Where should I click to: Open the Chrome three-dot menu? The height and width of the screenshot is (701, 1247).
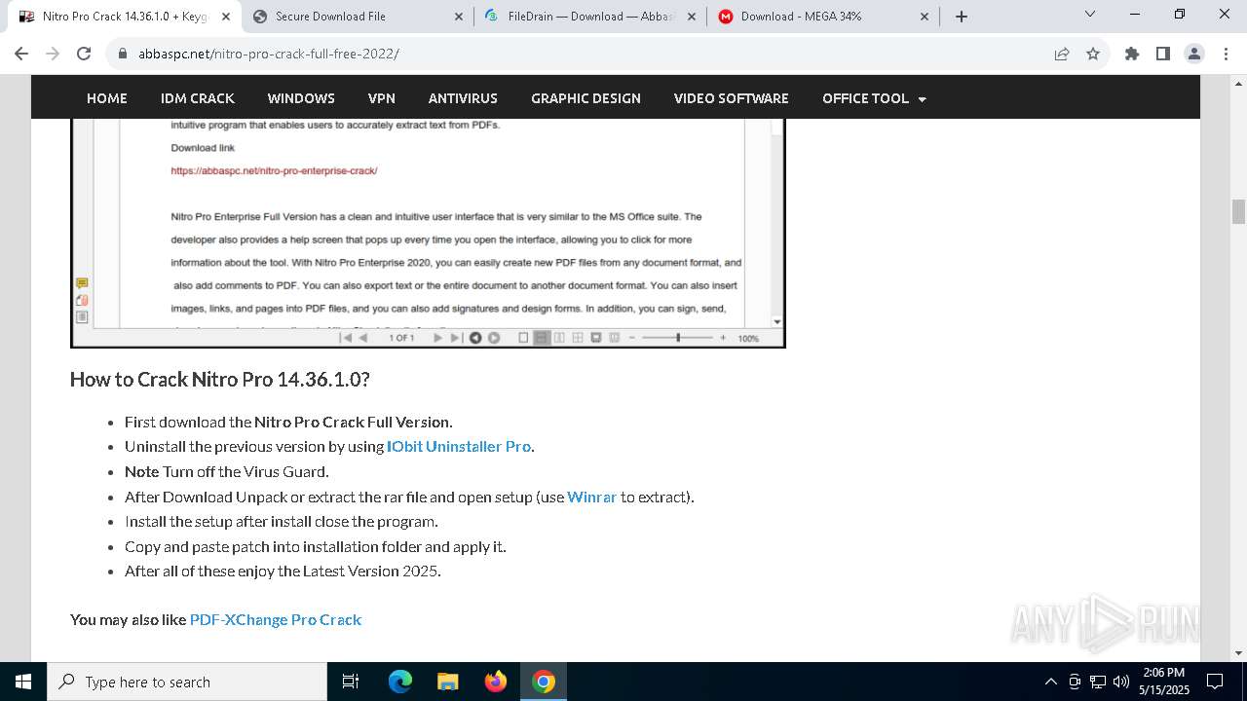click(x=1225, y=54)
